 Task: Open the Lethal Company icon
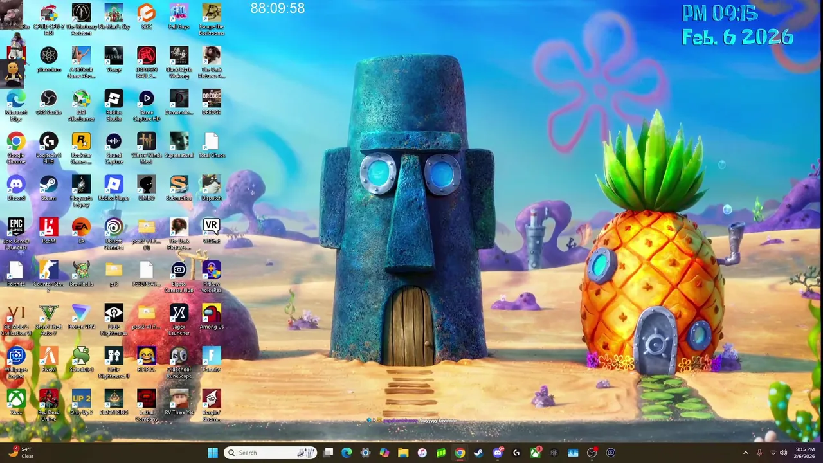(x=147, y=406)
